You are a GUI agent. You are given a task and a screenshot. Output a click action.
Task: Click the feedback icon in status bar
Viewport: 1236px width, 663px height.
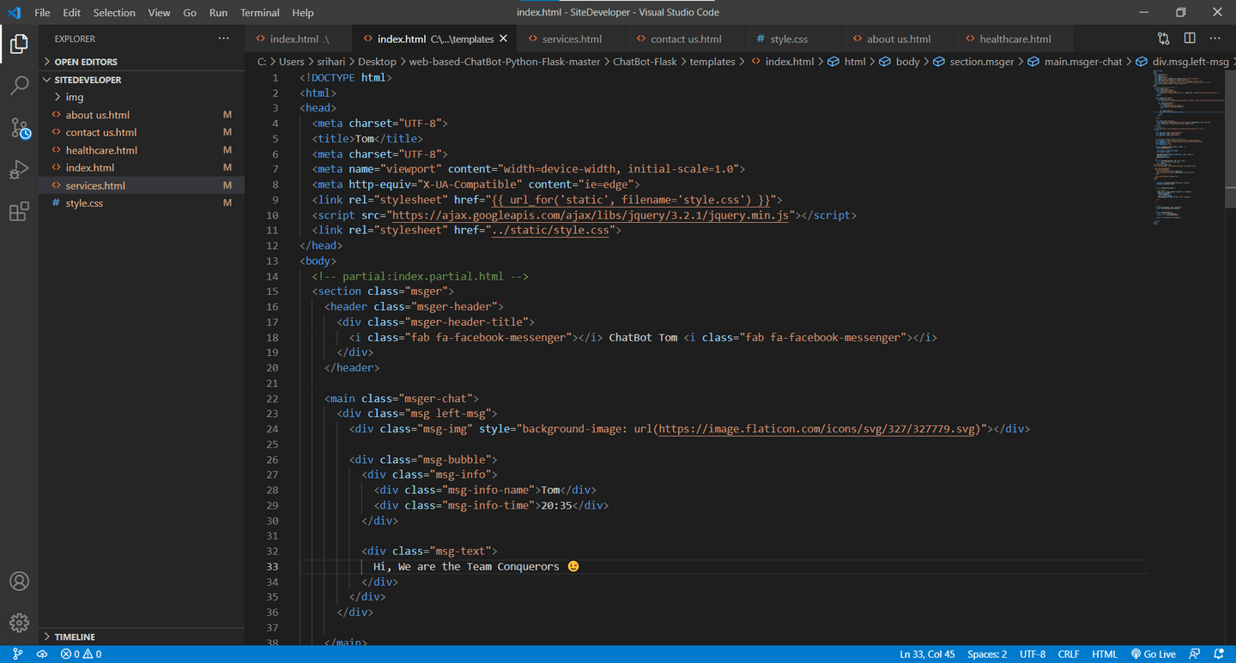[1195, 654]
